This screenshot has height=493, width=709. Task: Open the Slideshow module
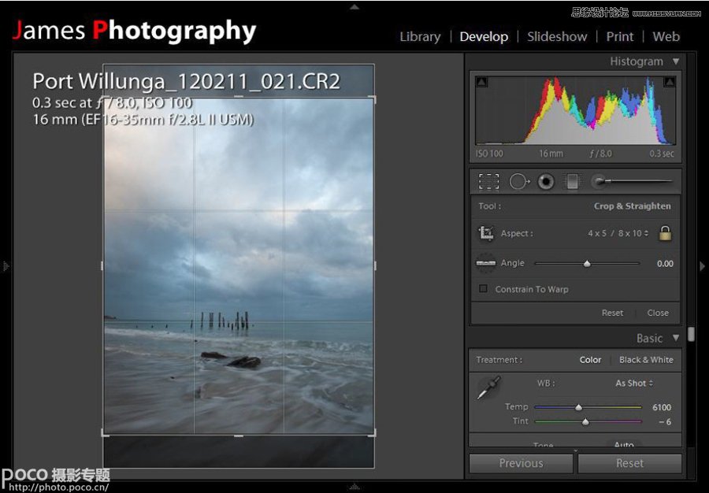[557, 36]
